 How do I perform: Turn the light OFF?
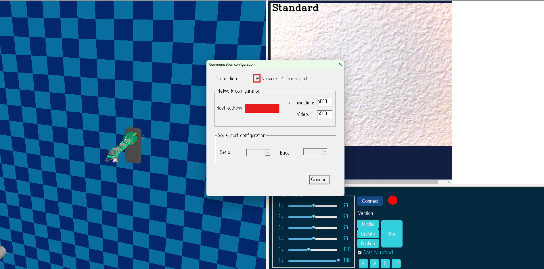coord(396,264)
